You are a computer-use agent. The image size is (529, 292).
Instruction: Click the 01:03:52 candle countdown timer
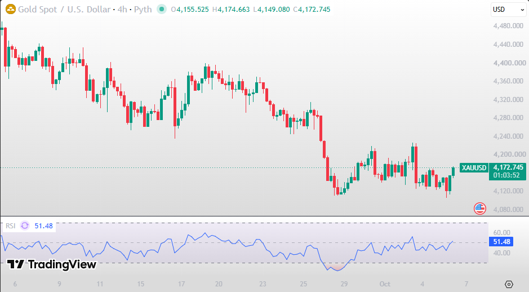coord(506,175)
